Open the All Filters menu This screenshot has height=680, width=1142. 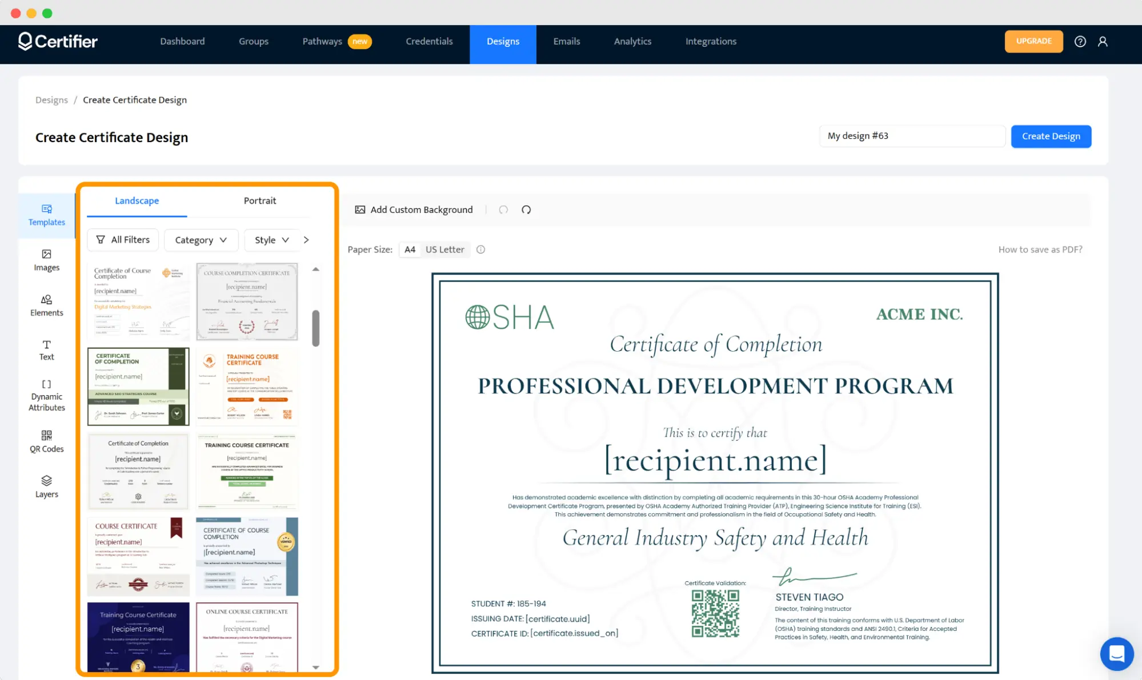pos(123,240)
